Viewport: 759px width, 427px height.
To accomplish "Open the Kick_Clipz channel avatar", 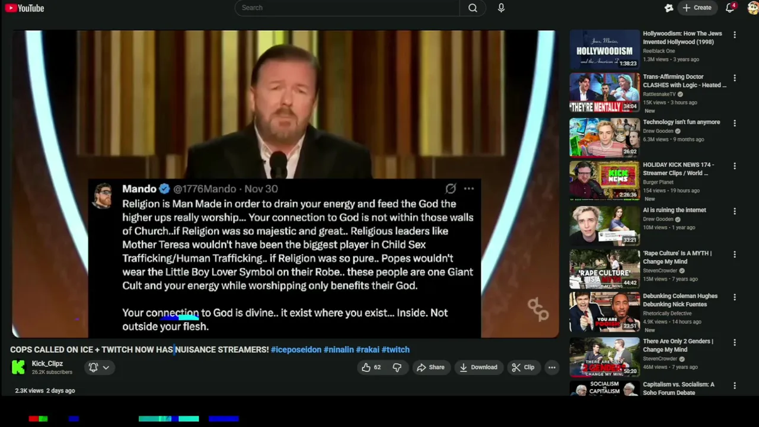I will click(x=19, y=367).
